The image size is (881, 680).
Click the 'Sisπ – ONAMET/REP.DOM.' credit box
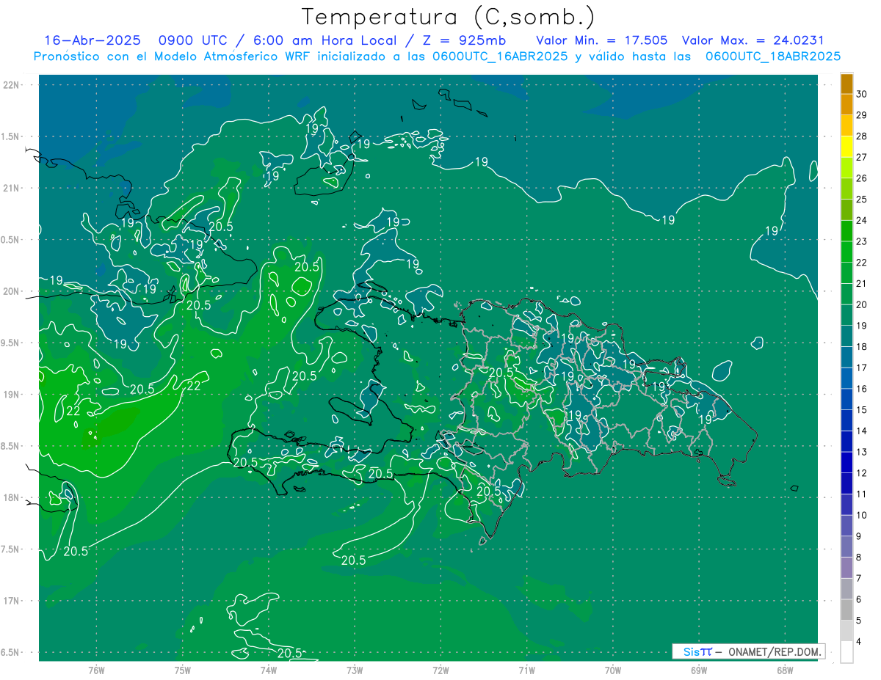748,651
